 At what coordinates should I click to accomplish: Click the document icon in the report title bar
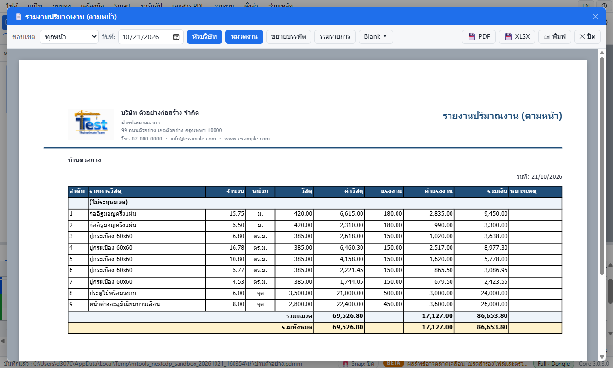pos(18,17)
